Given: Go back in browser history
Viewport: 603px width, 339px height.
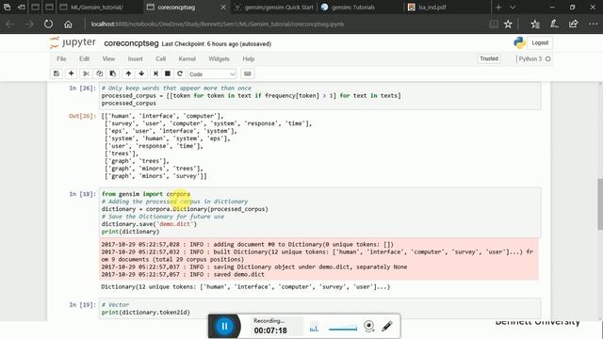Looking at the screenshot, I should tap(10, 24).
